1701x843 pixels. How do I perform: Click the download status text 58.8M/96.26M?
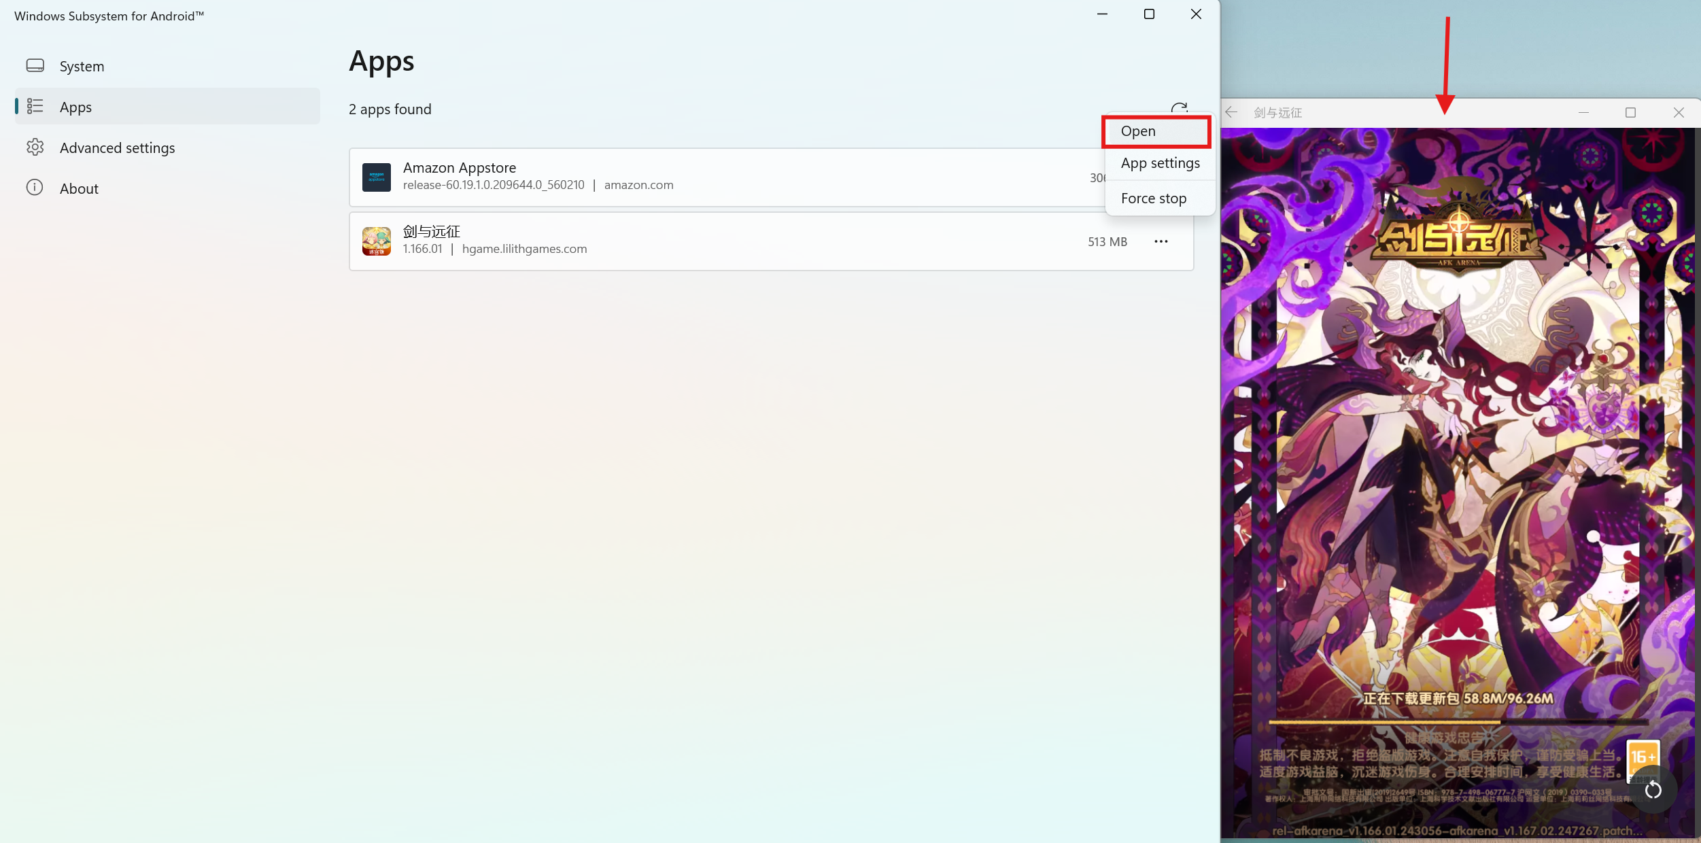[1458, 698]
